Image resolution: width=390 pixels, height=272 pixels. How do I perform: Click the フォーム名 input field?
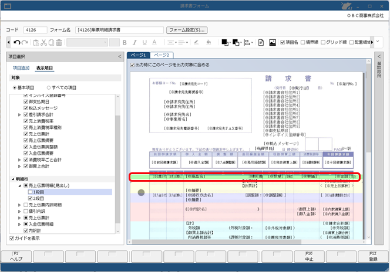[119, 30]
